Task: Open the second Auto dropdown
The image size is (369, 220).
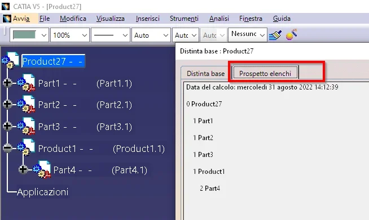Action: (194, 35)
